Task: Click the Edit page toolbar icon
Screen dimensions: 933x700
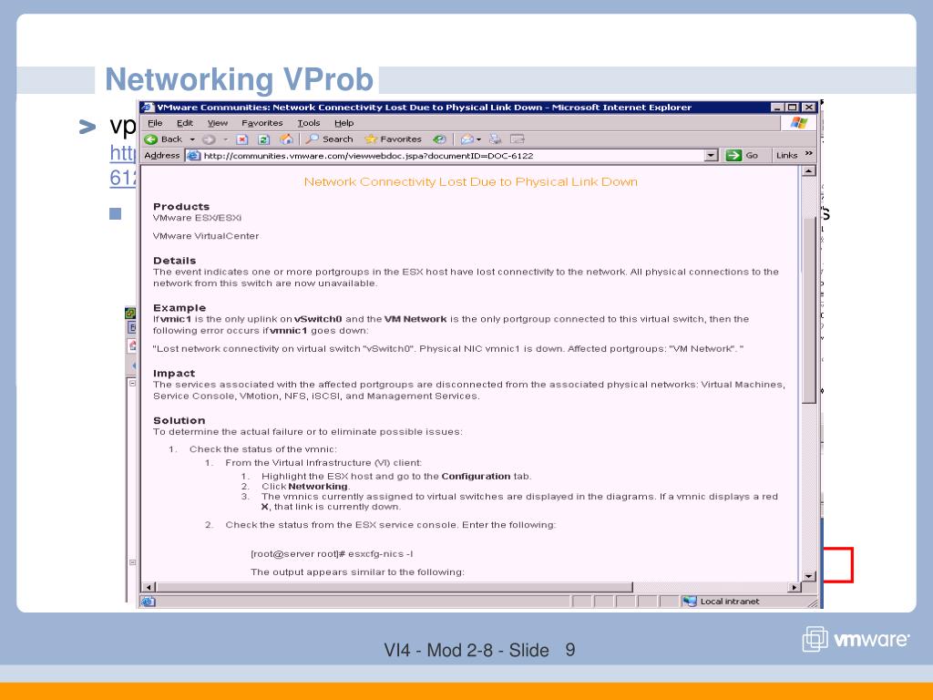Action: pyautogui.click(x=518, y=139)
